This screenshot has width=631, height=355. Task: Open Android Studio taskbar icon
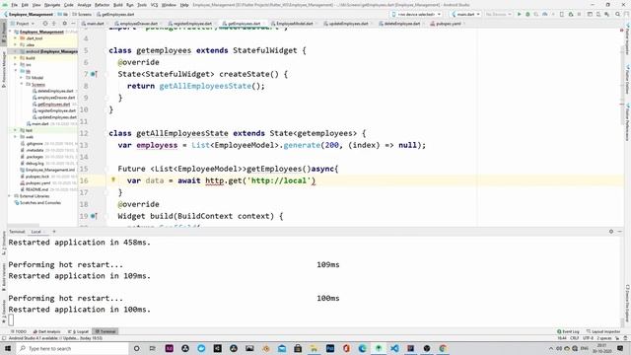(x=379, y=348)
